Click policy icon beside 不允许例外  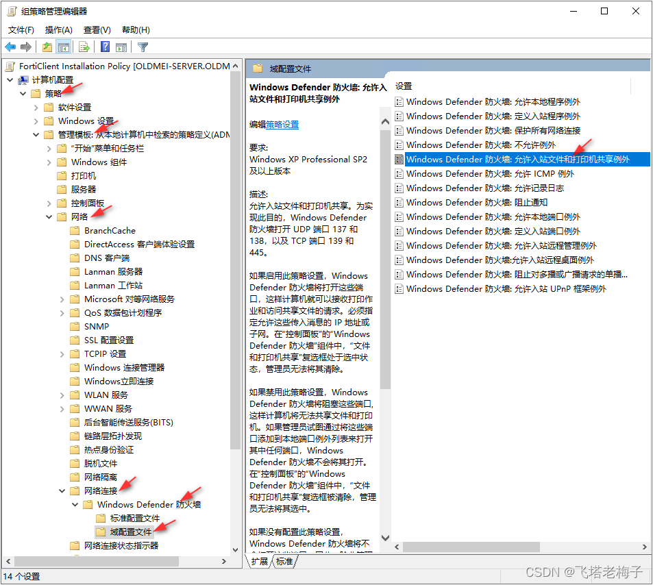399,145
